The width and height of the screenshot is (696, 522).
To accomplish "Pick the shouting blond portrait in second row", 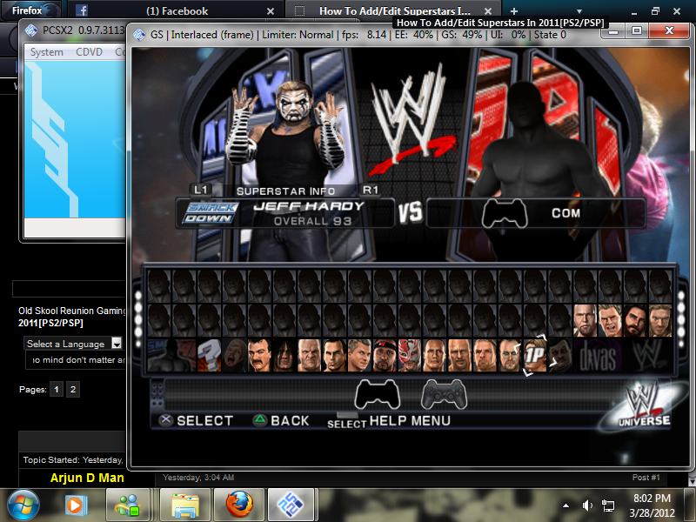I will click(610, 320).
